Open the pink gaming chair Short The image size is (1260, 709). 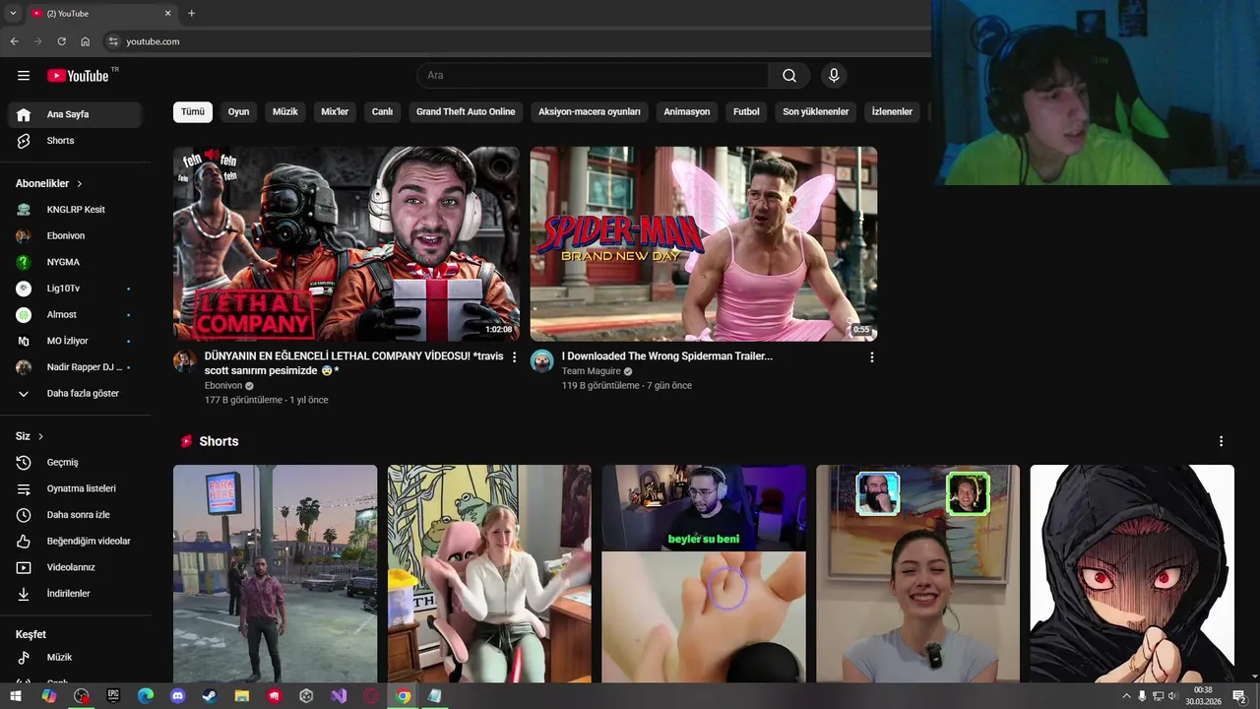[489, 574]
